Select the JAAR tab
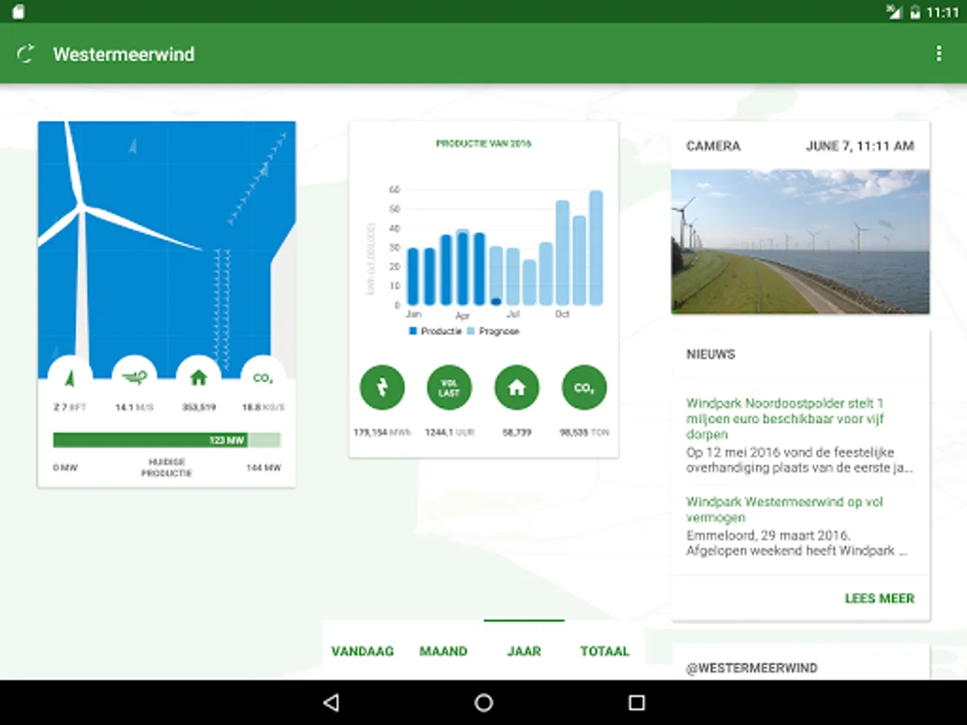Screen dimensions: 967x725 [x=524, y=651]
